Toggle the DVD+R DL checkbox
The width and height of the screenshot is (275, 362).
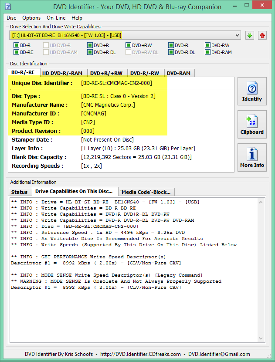pos(90,52)
